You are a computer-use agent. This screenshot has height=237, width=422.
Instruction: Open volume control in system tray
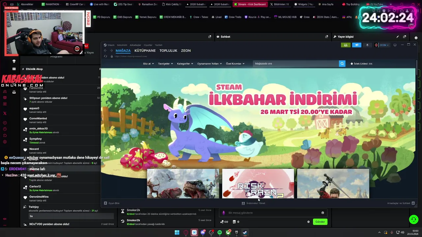[x=402, y=233]
